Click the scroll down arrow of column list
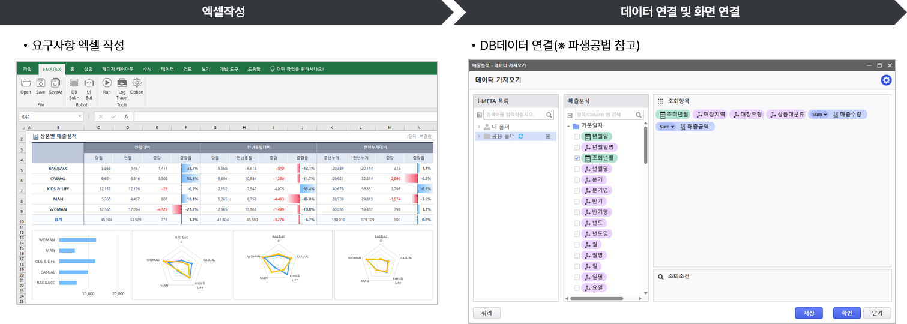907x324 pixels. click(646, 293)
